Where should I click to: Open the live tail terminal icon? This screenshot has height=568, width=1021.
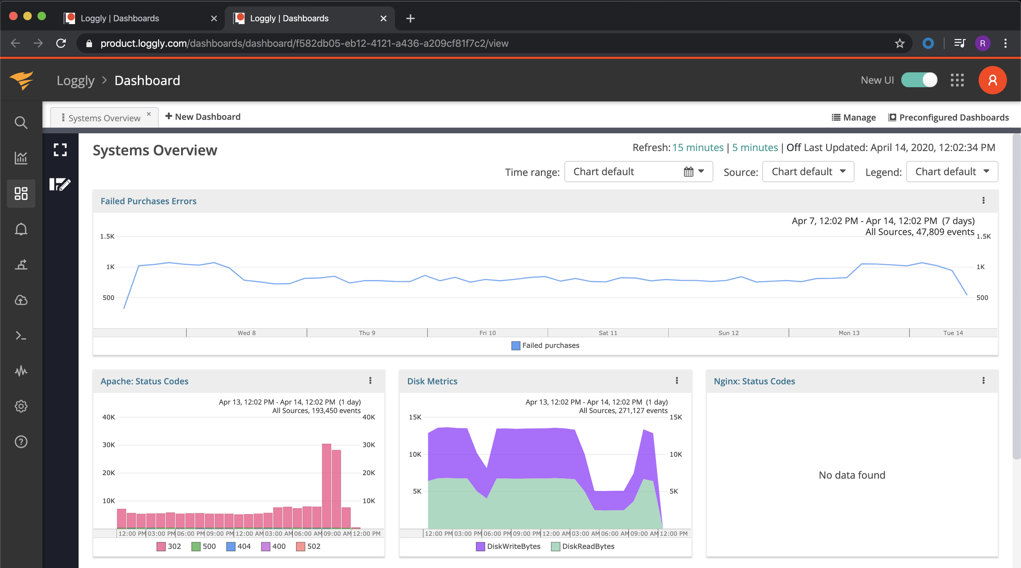[x=21, y=336]
